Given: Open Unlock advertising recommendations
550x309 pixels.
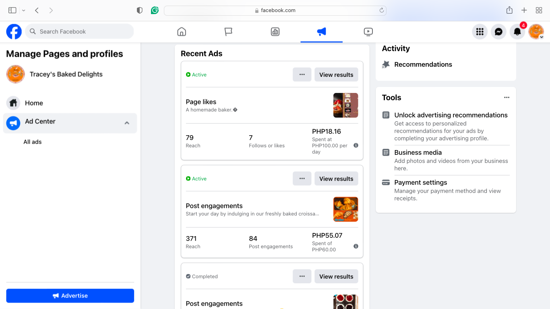Looking at the screenshot, I should [451, 115].
